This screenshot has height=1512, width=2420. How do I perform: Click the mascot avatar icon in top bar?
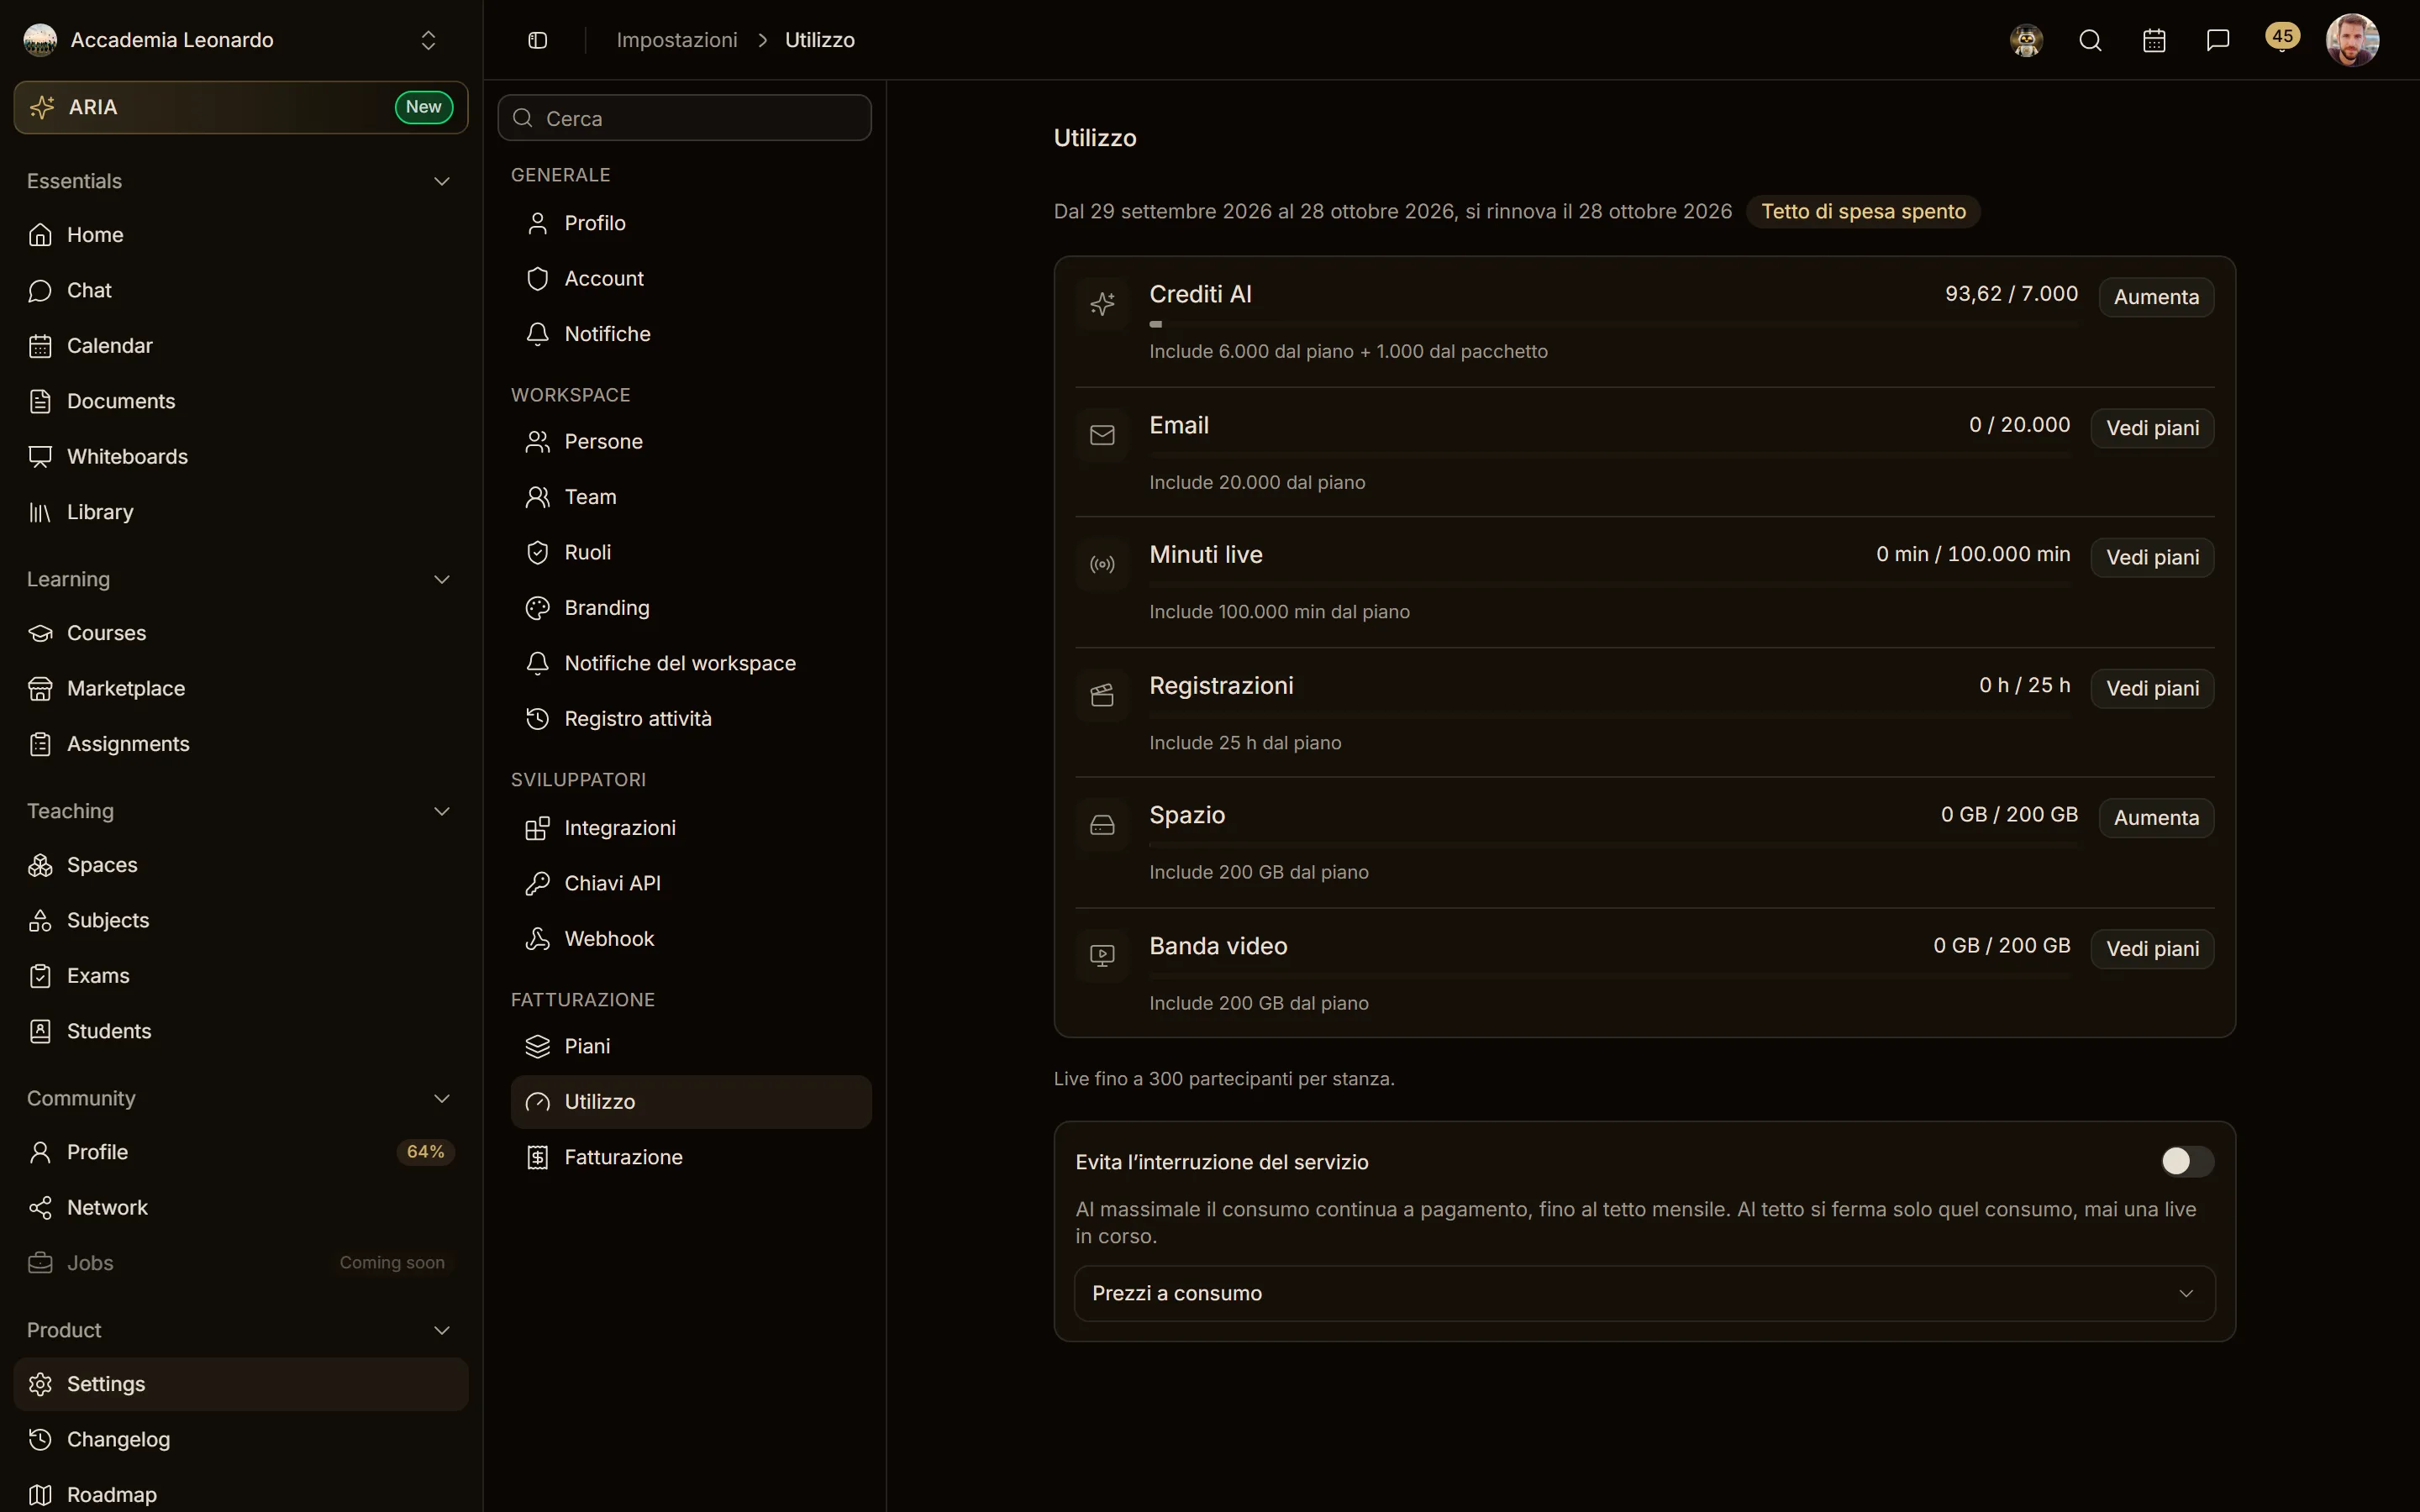point(2026,40)
